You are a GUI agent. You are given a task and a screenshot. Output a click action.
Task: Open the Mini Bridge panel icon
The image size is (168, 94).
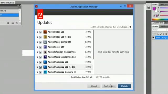pyautogui.click(x=149, y=7)
